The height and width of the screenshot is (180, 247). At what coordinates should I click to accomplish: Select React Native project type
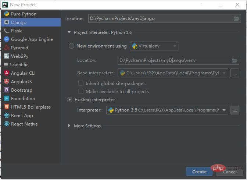tap(31, 124)
